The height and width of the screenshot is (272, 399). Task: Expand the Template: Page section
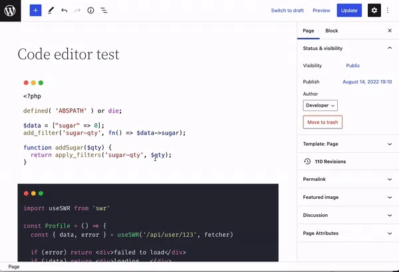(348, 144)
